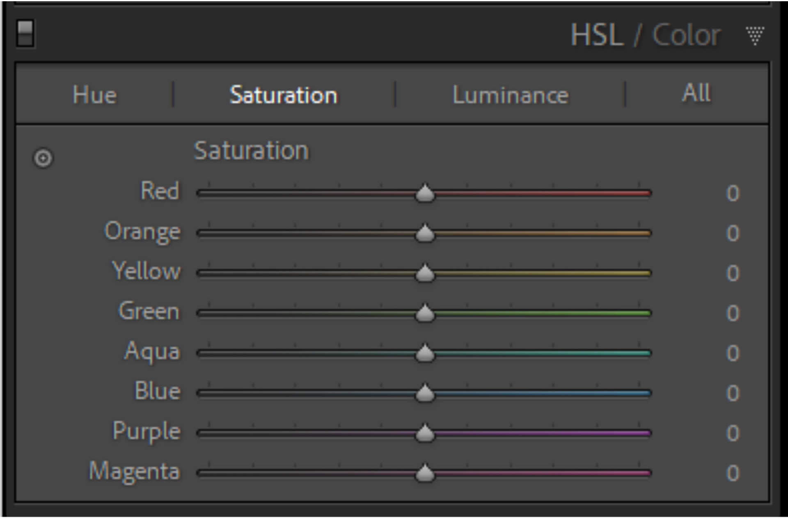Screen dimensions: 788x520
Task: Click the Red slider label
Action: pyautogui.click(x=160, y=191)
